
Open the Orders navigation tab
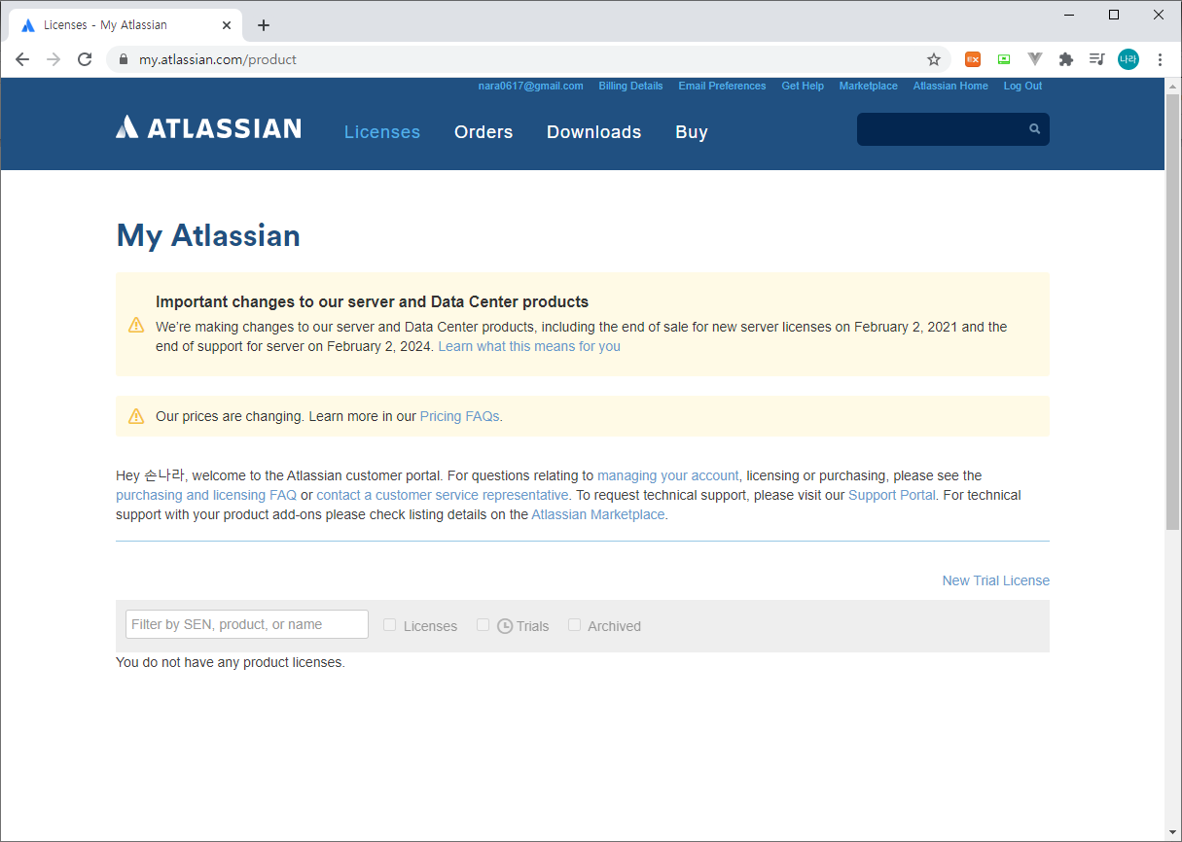484,132
